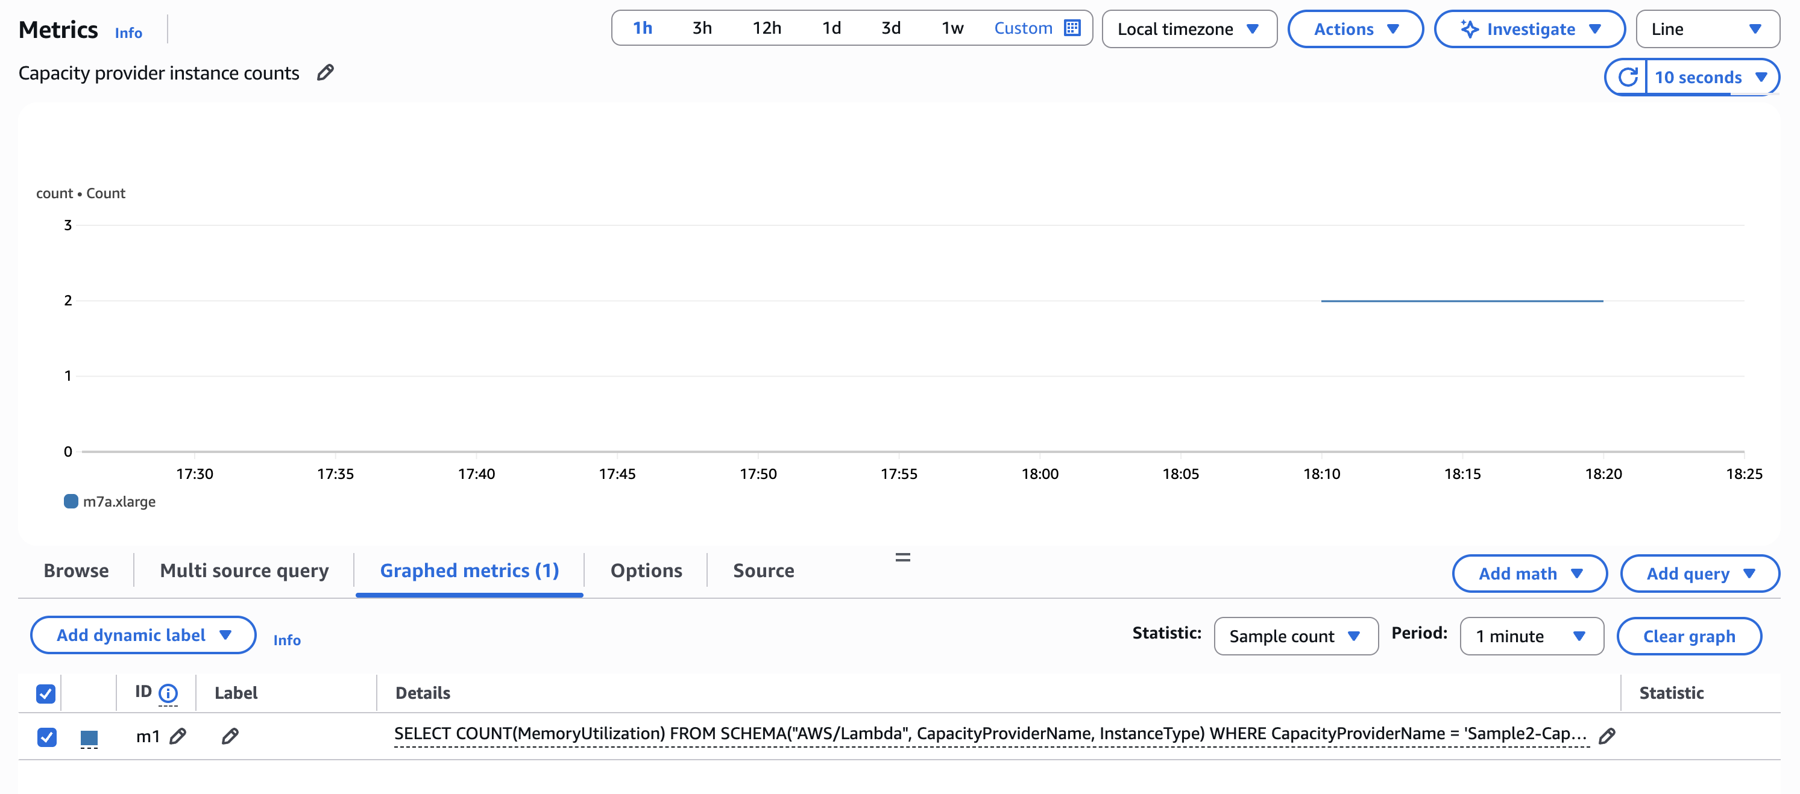Expand the 1 minute period dropdown
The height and width of the screenshot is (794, 1800).
[1531, 636]
